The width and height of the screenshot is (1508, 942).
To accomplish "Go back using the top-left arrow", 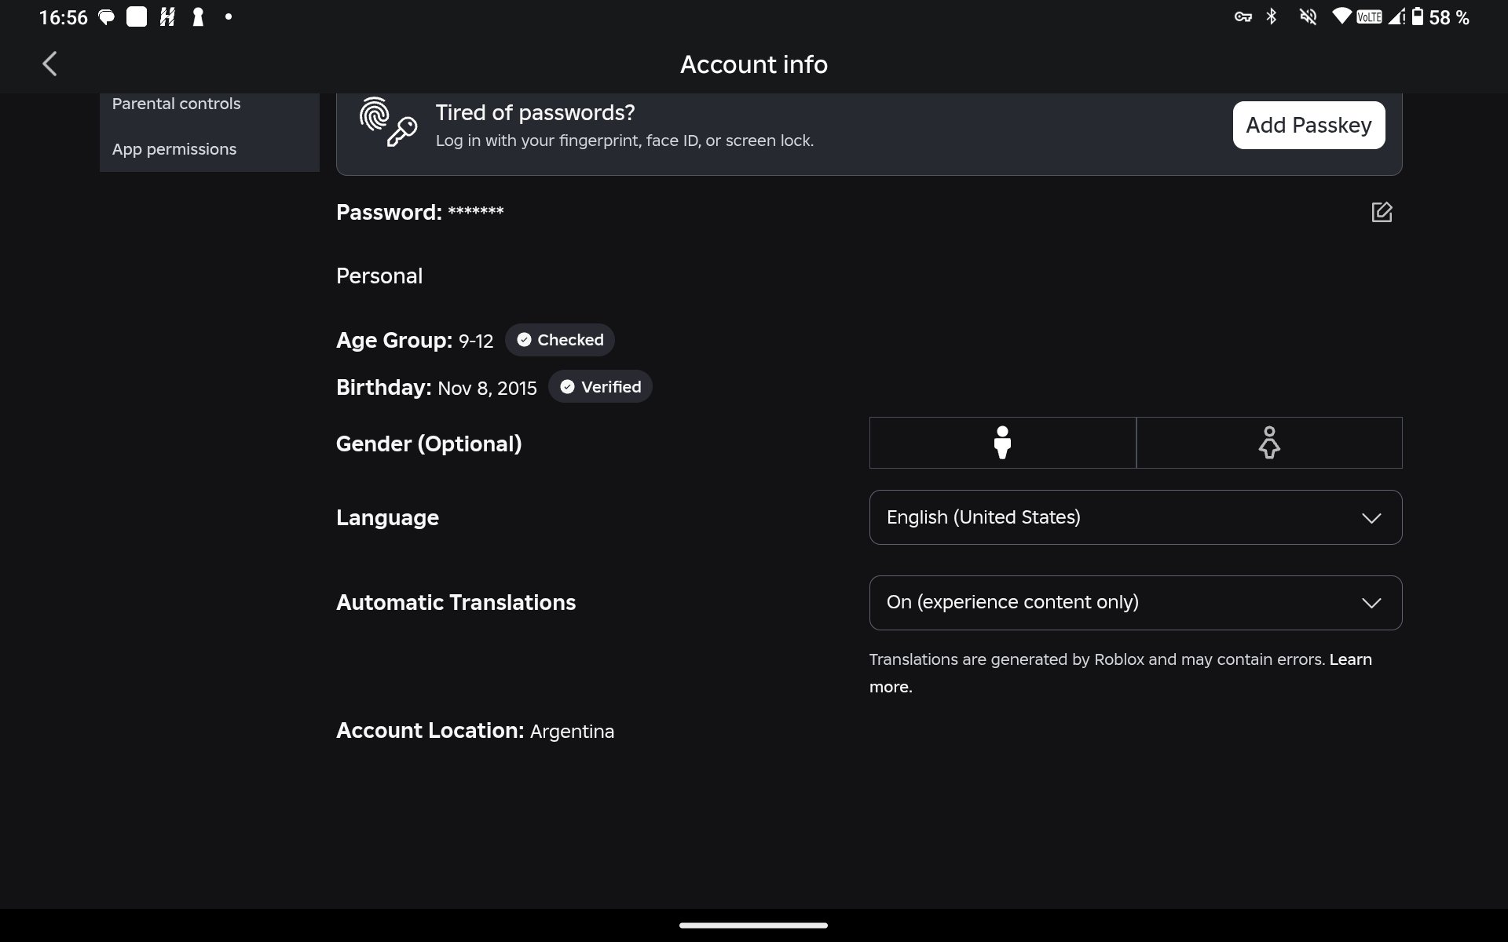I will [x=49, y=64].
